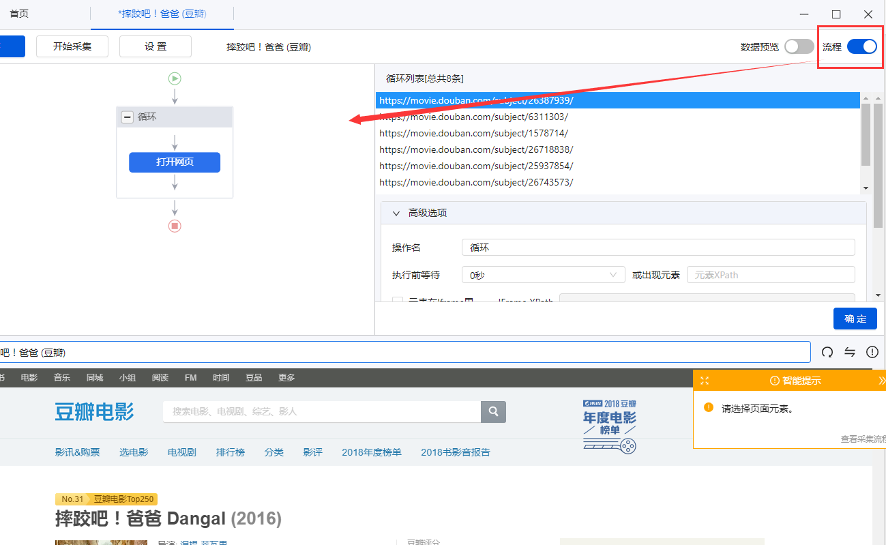Click the loop list scroll-down arrow

866,188
